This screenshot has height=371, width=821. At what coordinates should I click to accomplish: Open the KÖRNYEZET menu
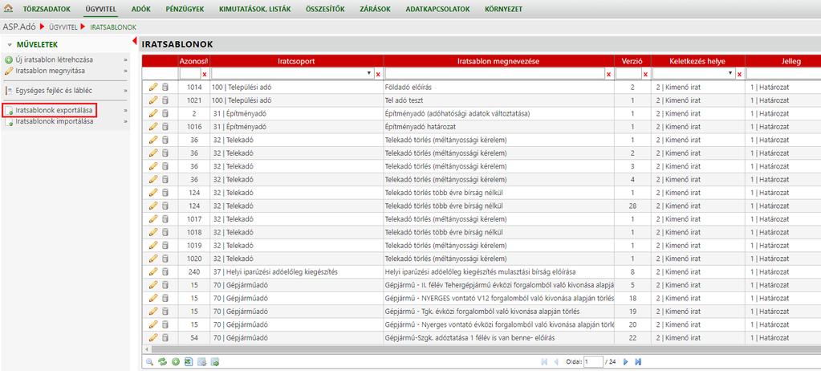[x=503, y=9]
